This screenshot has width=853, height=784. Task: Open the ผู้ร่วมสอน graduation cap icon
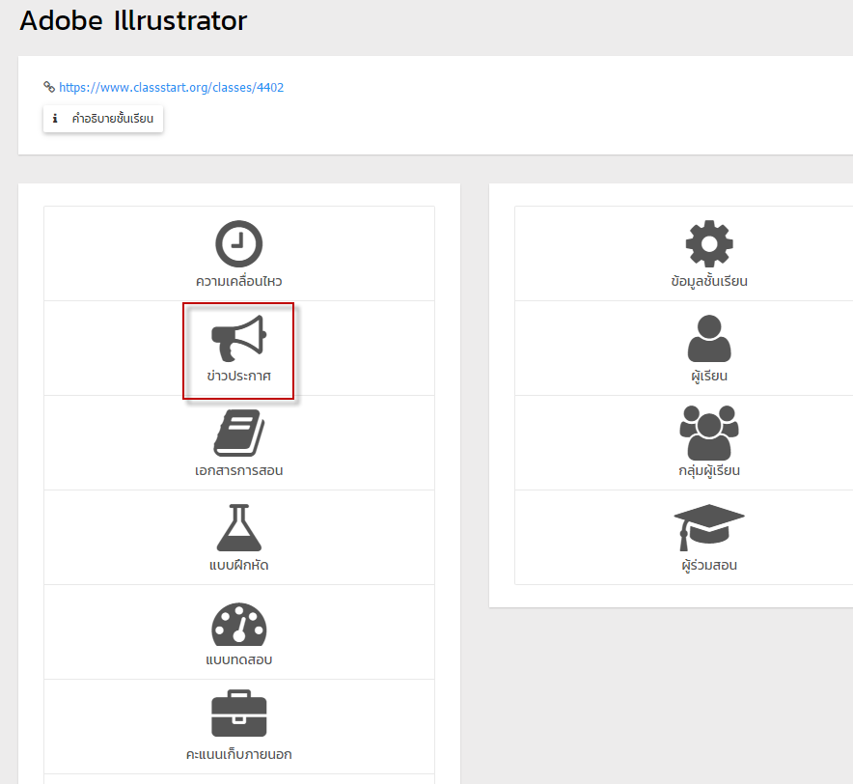709,527
